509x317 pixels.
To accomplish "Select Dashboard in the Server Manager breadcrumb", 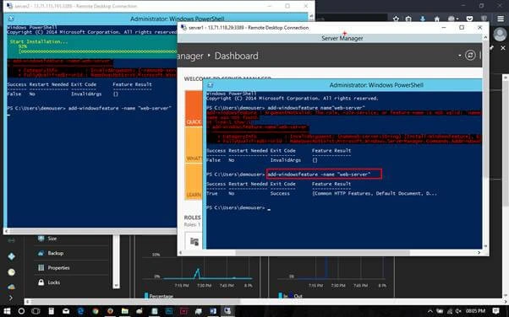I will [x=237, y=56].
